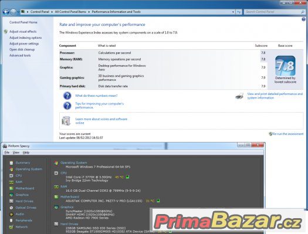The width and height of the screenshot is (308, 234).
Task: Open Adjust visual effects
Action: [x=23, y=32]
